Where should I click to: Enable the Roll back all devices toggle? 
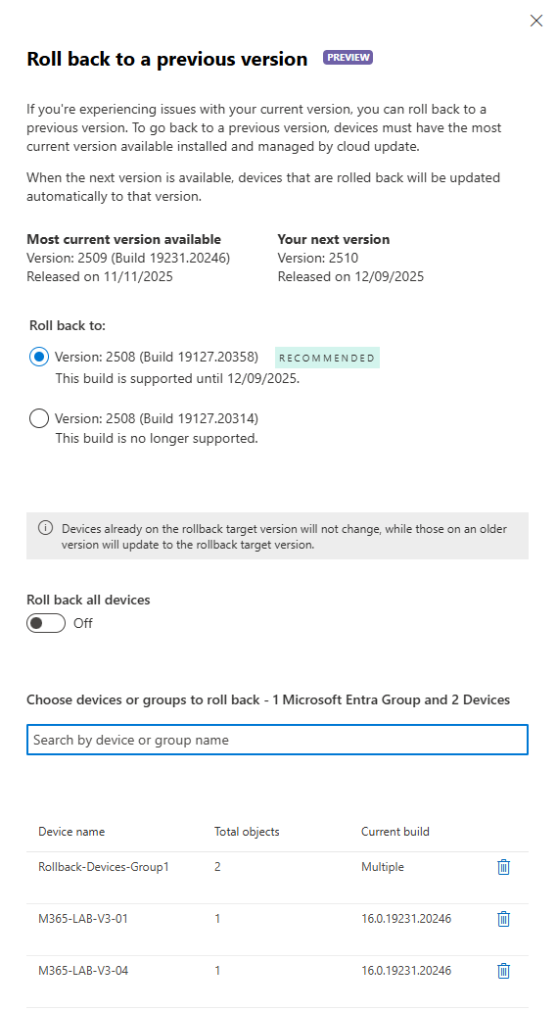pyautogui.click(x=46, y=623)
